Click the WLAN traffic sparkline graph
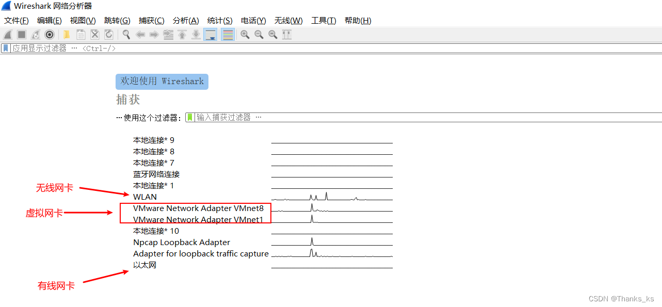Image resolution: width=662 pixels, height=307 pixels. coord(332,196)
